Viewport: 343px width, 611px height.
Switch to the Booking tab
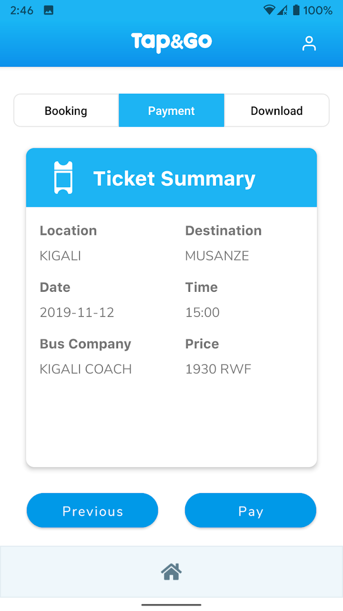[66, 111]
